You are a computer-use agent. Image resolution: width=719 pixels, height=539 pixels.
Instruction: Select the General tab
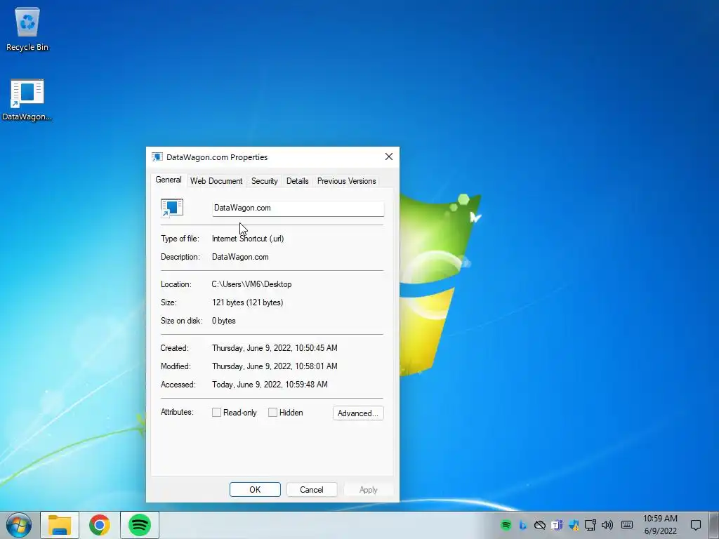click(169, 180)
